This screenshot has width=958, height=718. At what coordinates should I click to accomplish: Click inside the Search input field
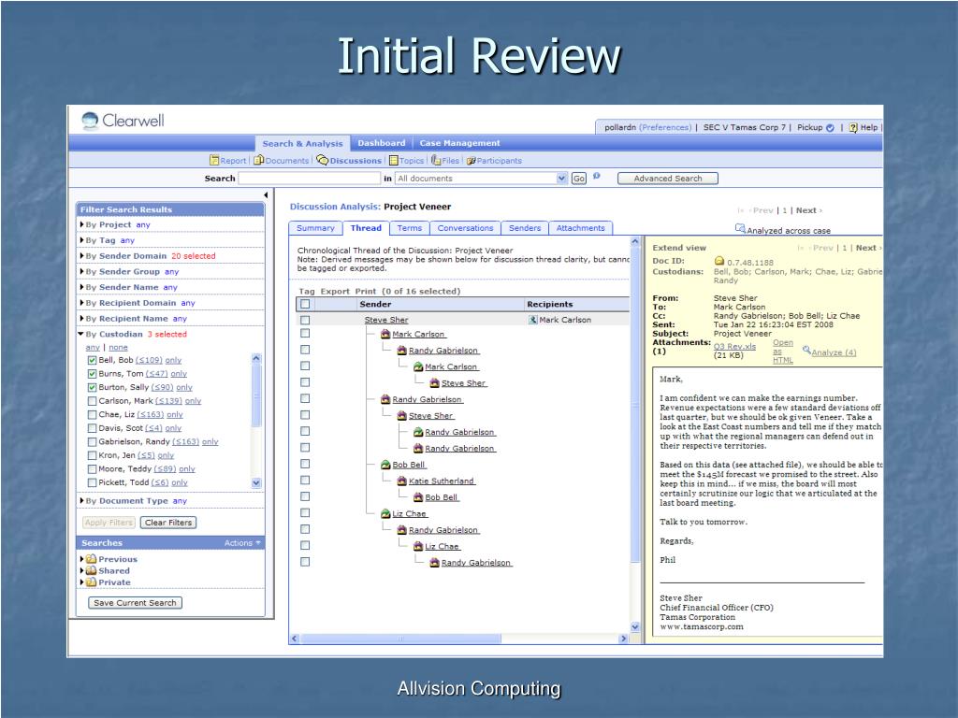click(310, 179)
